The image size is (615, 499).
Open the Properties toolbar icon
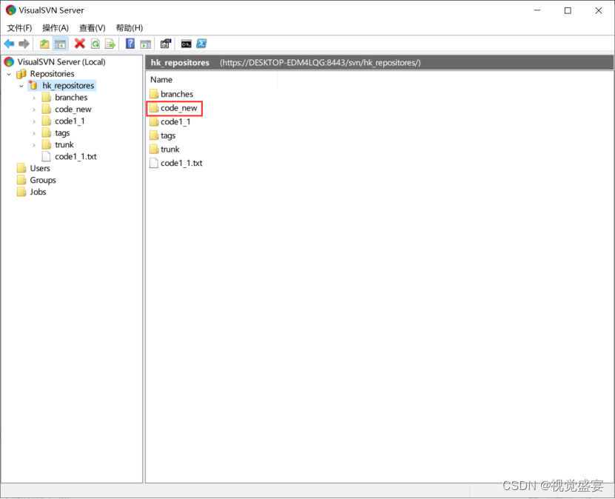(166, 44)
